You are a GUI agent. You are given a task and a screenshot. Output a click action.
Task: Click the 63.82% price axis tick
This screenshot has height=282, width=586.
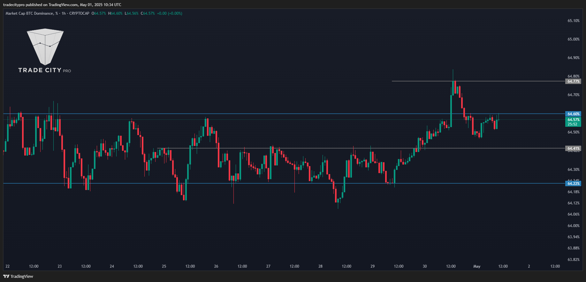(574, 260)
